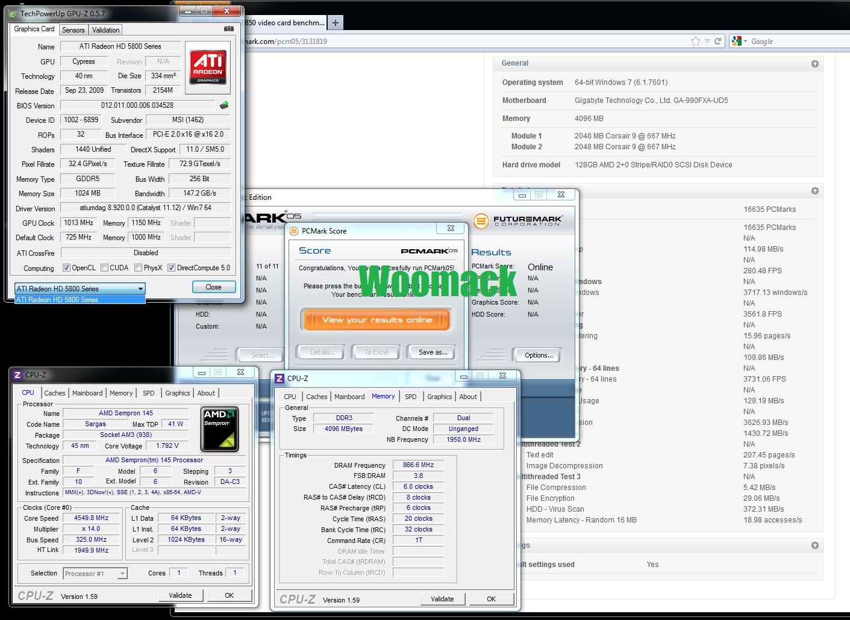Click the NB Frequency 1950.0 MHz value

tap(463, 439)
